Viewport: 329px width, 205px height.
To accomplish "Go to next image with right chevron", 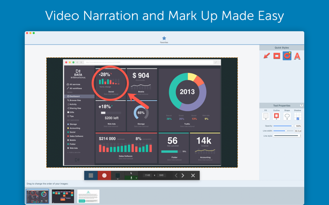I will (x=183, y=176).
